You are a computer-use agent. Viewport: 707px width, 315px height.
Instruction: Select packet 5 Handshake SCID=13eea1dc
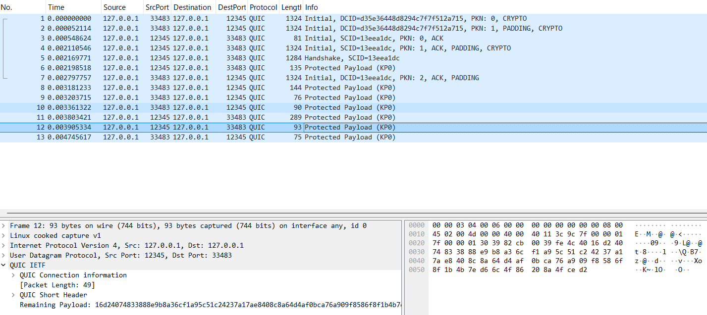click(x=353, y=58)
